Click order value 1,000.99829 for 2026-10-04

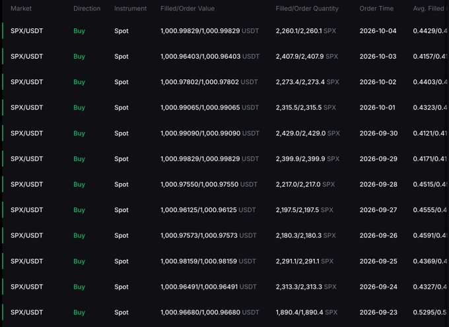pyautogui.click(x=209, y=31)
